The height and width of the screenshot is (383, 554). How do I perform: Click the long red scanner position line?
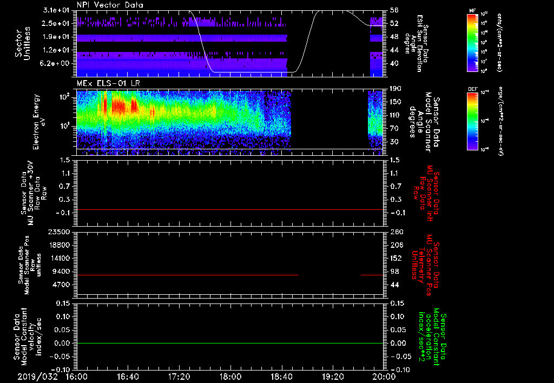[x=188, y=275]
